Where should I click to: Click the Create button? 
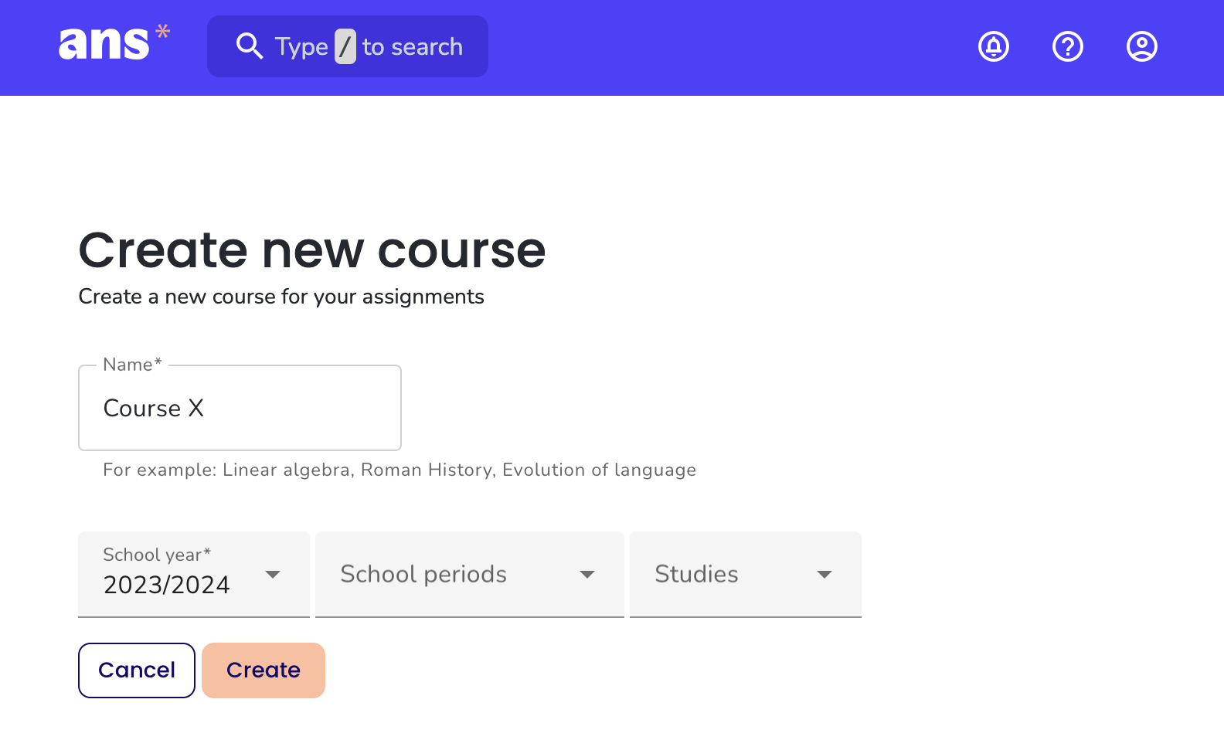(263, 670)
